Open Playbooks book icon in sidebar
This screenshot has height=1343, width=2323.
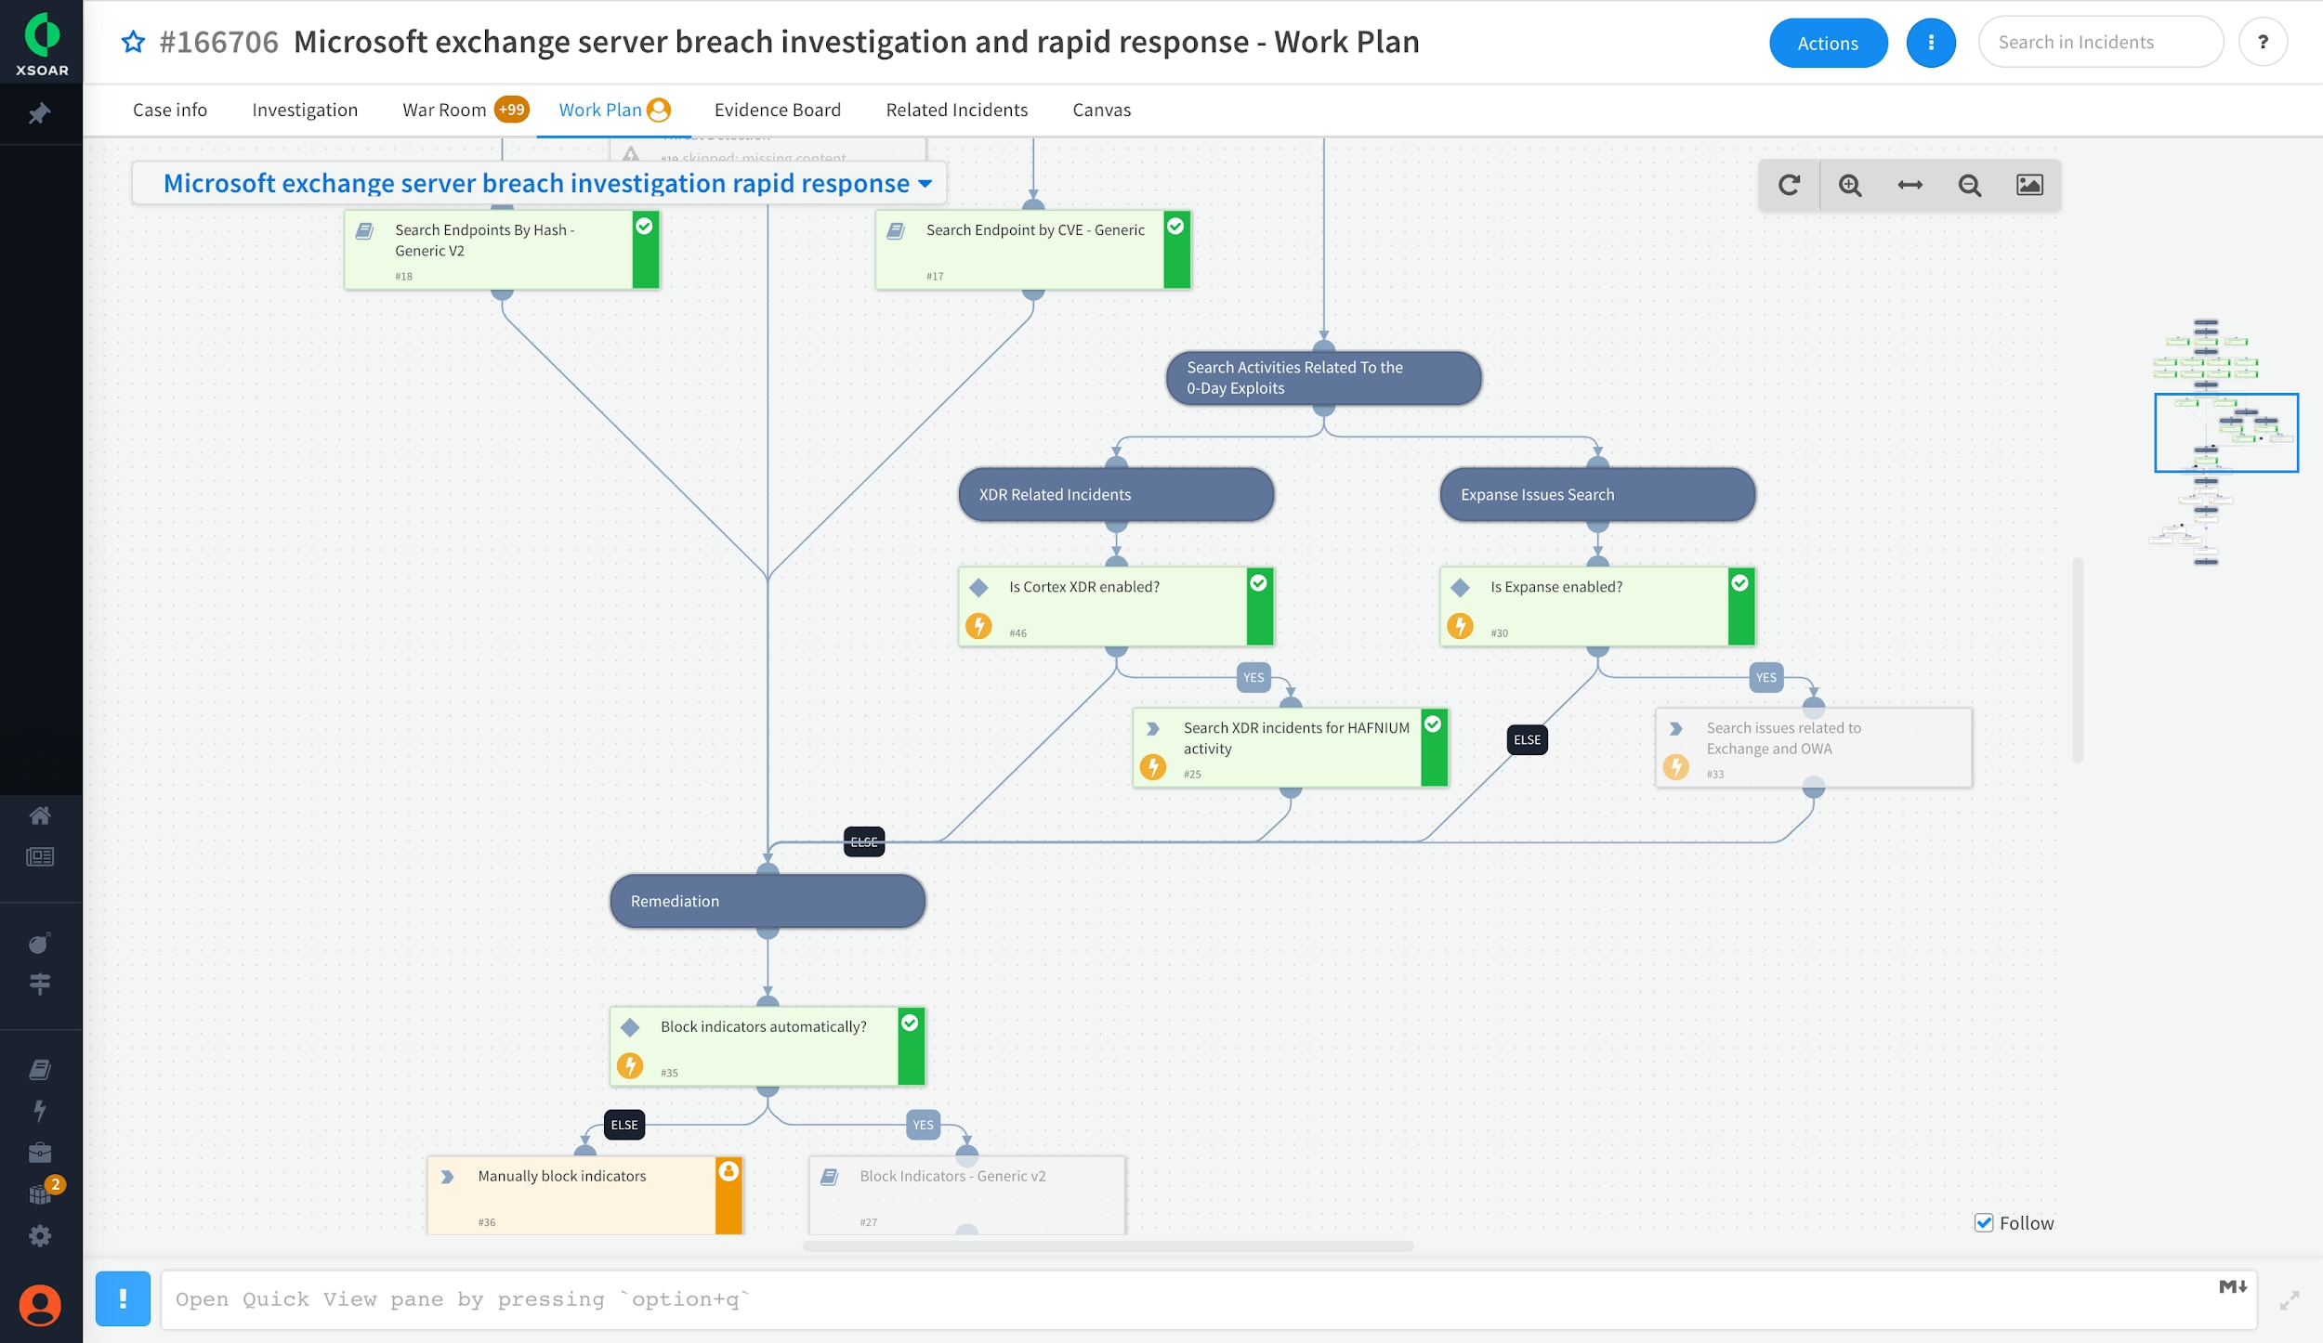pyautogui.click(x=40, y=1069)
